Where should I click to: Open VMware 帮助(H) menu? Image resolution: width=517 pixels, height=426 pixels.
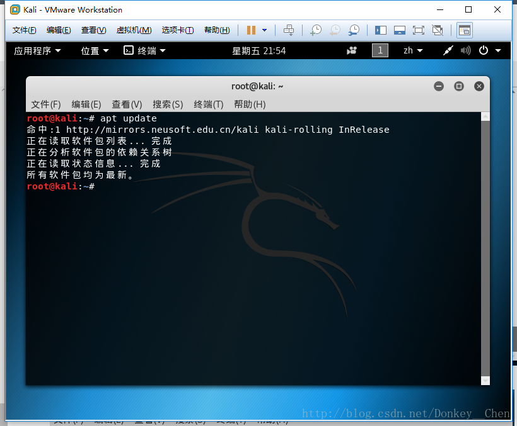point(217,30)
